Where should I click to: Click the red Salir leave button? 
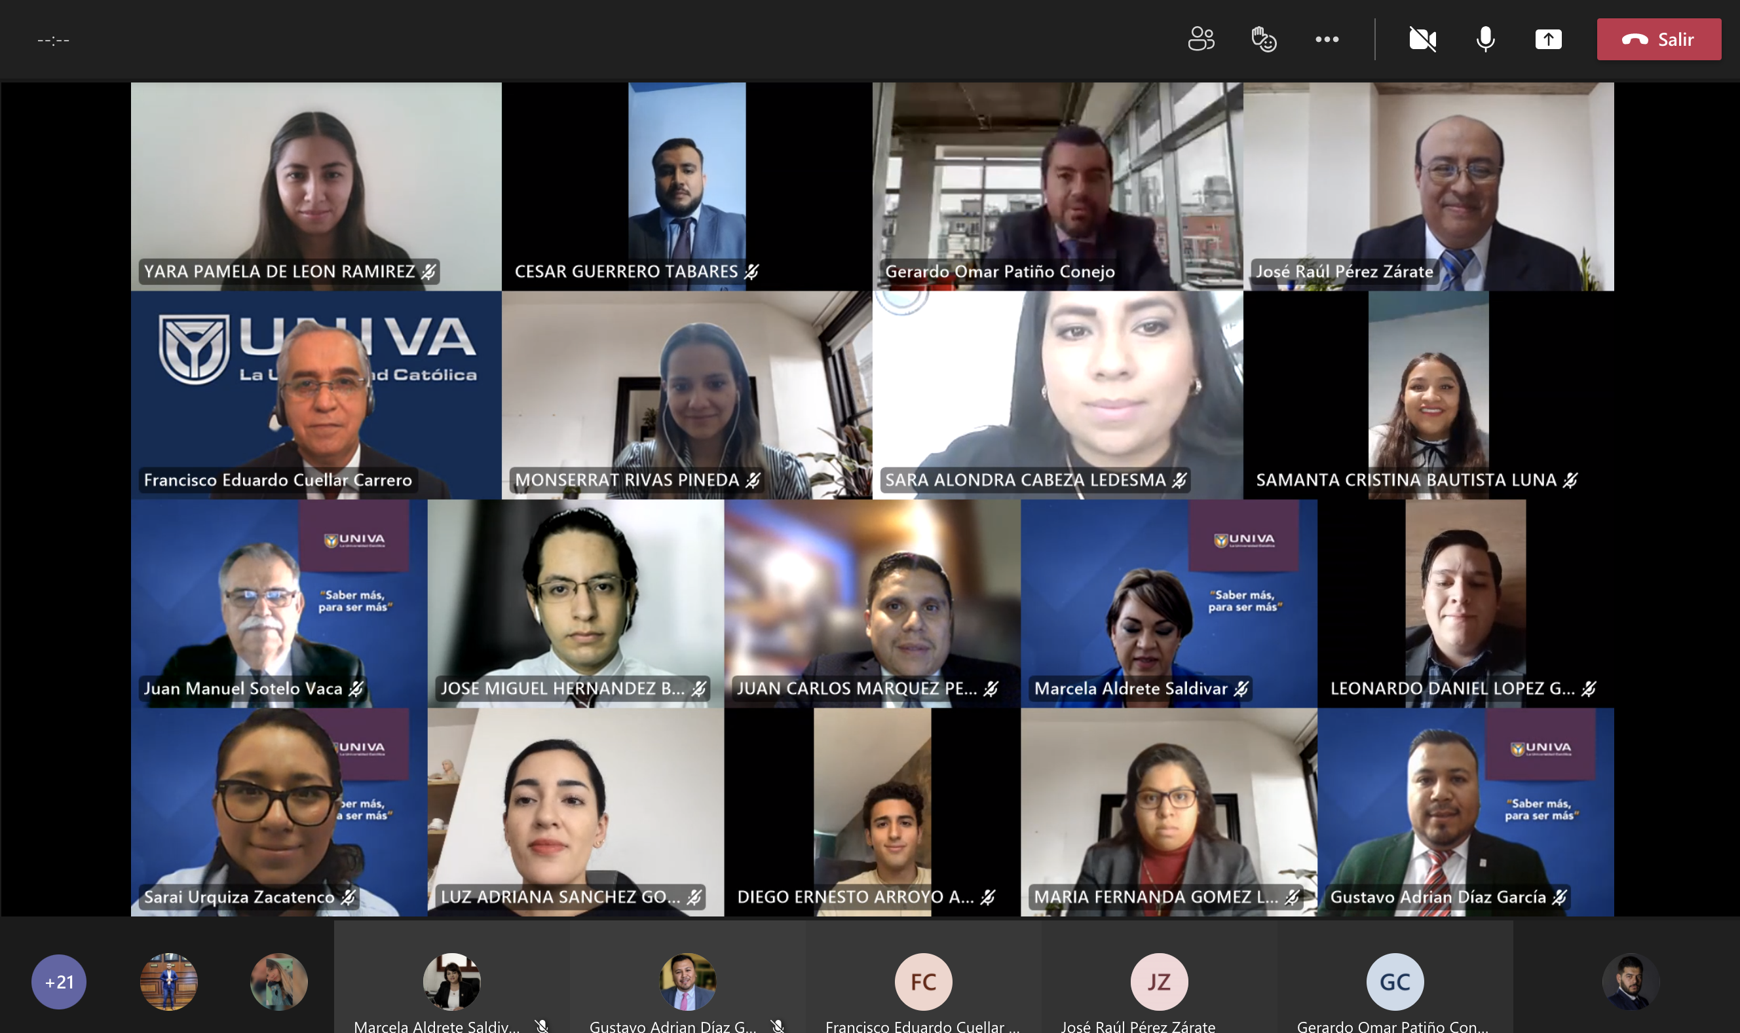tap(1659, 39)
